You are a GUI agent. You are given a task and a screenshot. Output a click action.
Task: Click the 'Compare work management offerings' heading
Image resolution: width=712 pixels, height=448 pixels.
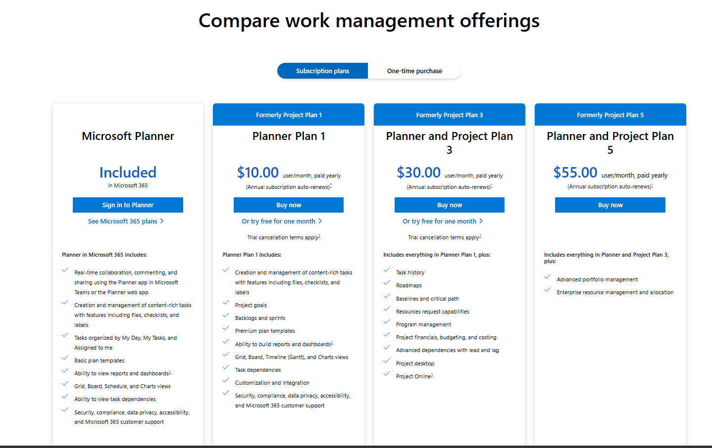369,21
